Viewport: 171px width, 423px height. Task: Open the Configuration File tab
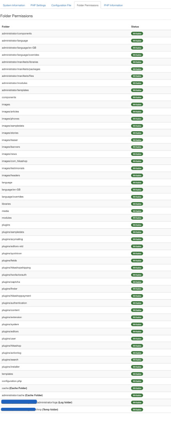[61, 5]
